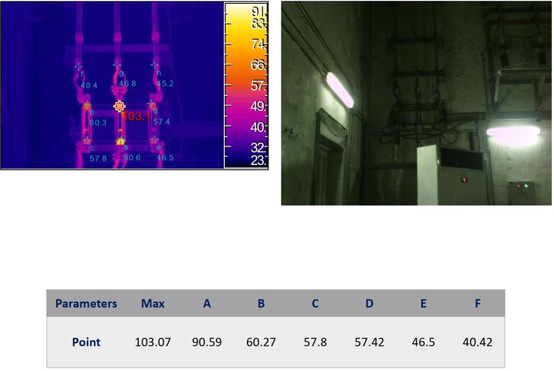Select crosshair marker h on thermal image
Image resolution: width=554 pixels, height=371 pixels.
pos(155,65)
